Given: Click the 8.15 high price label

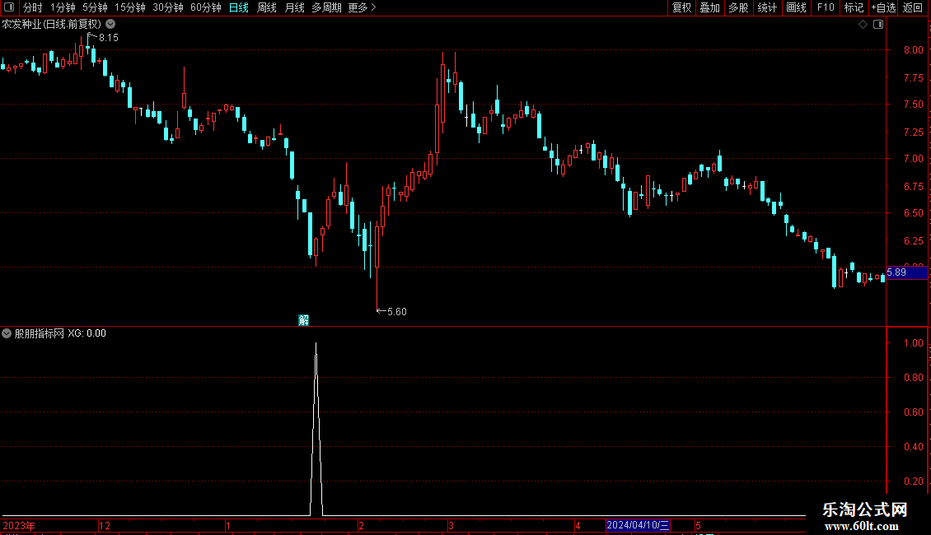Looking at the screenshot, I should [109, 38].
